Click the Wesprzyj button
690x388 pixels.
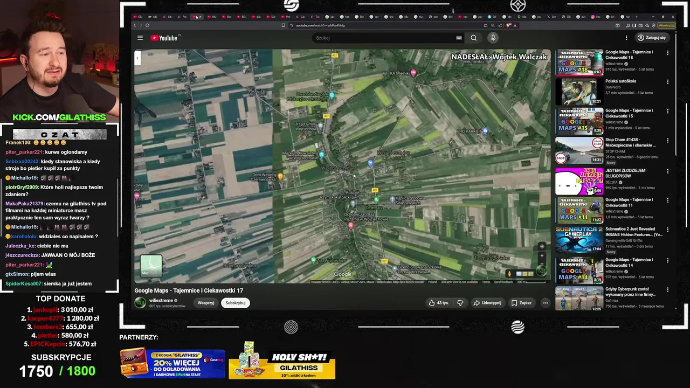[206, 303]
